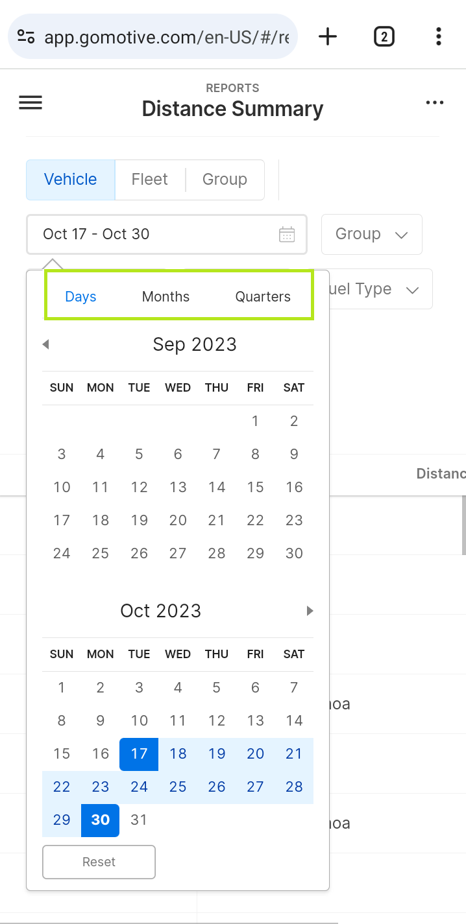View site information icon in address bar
This screenshot has width=466, height=924.
point(26,36)
